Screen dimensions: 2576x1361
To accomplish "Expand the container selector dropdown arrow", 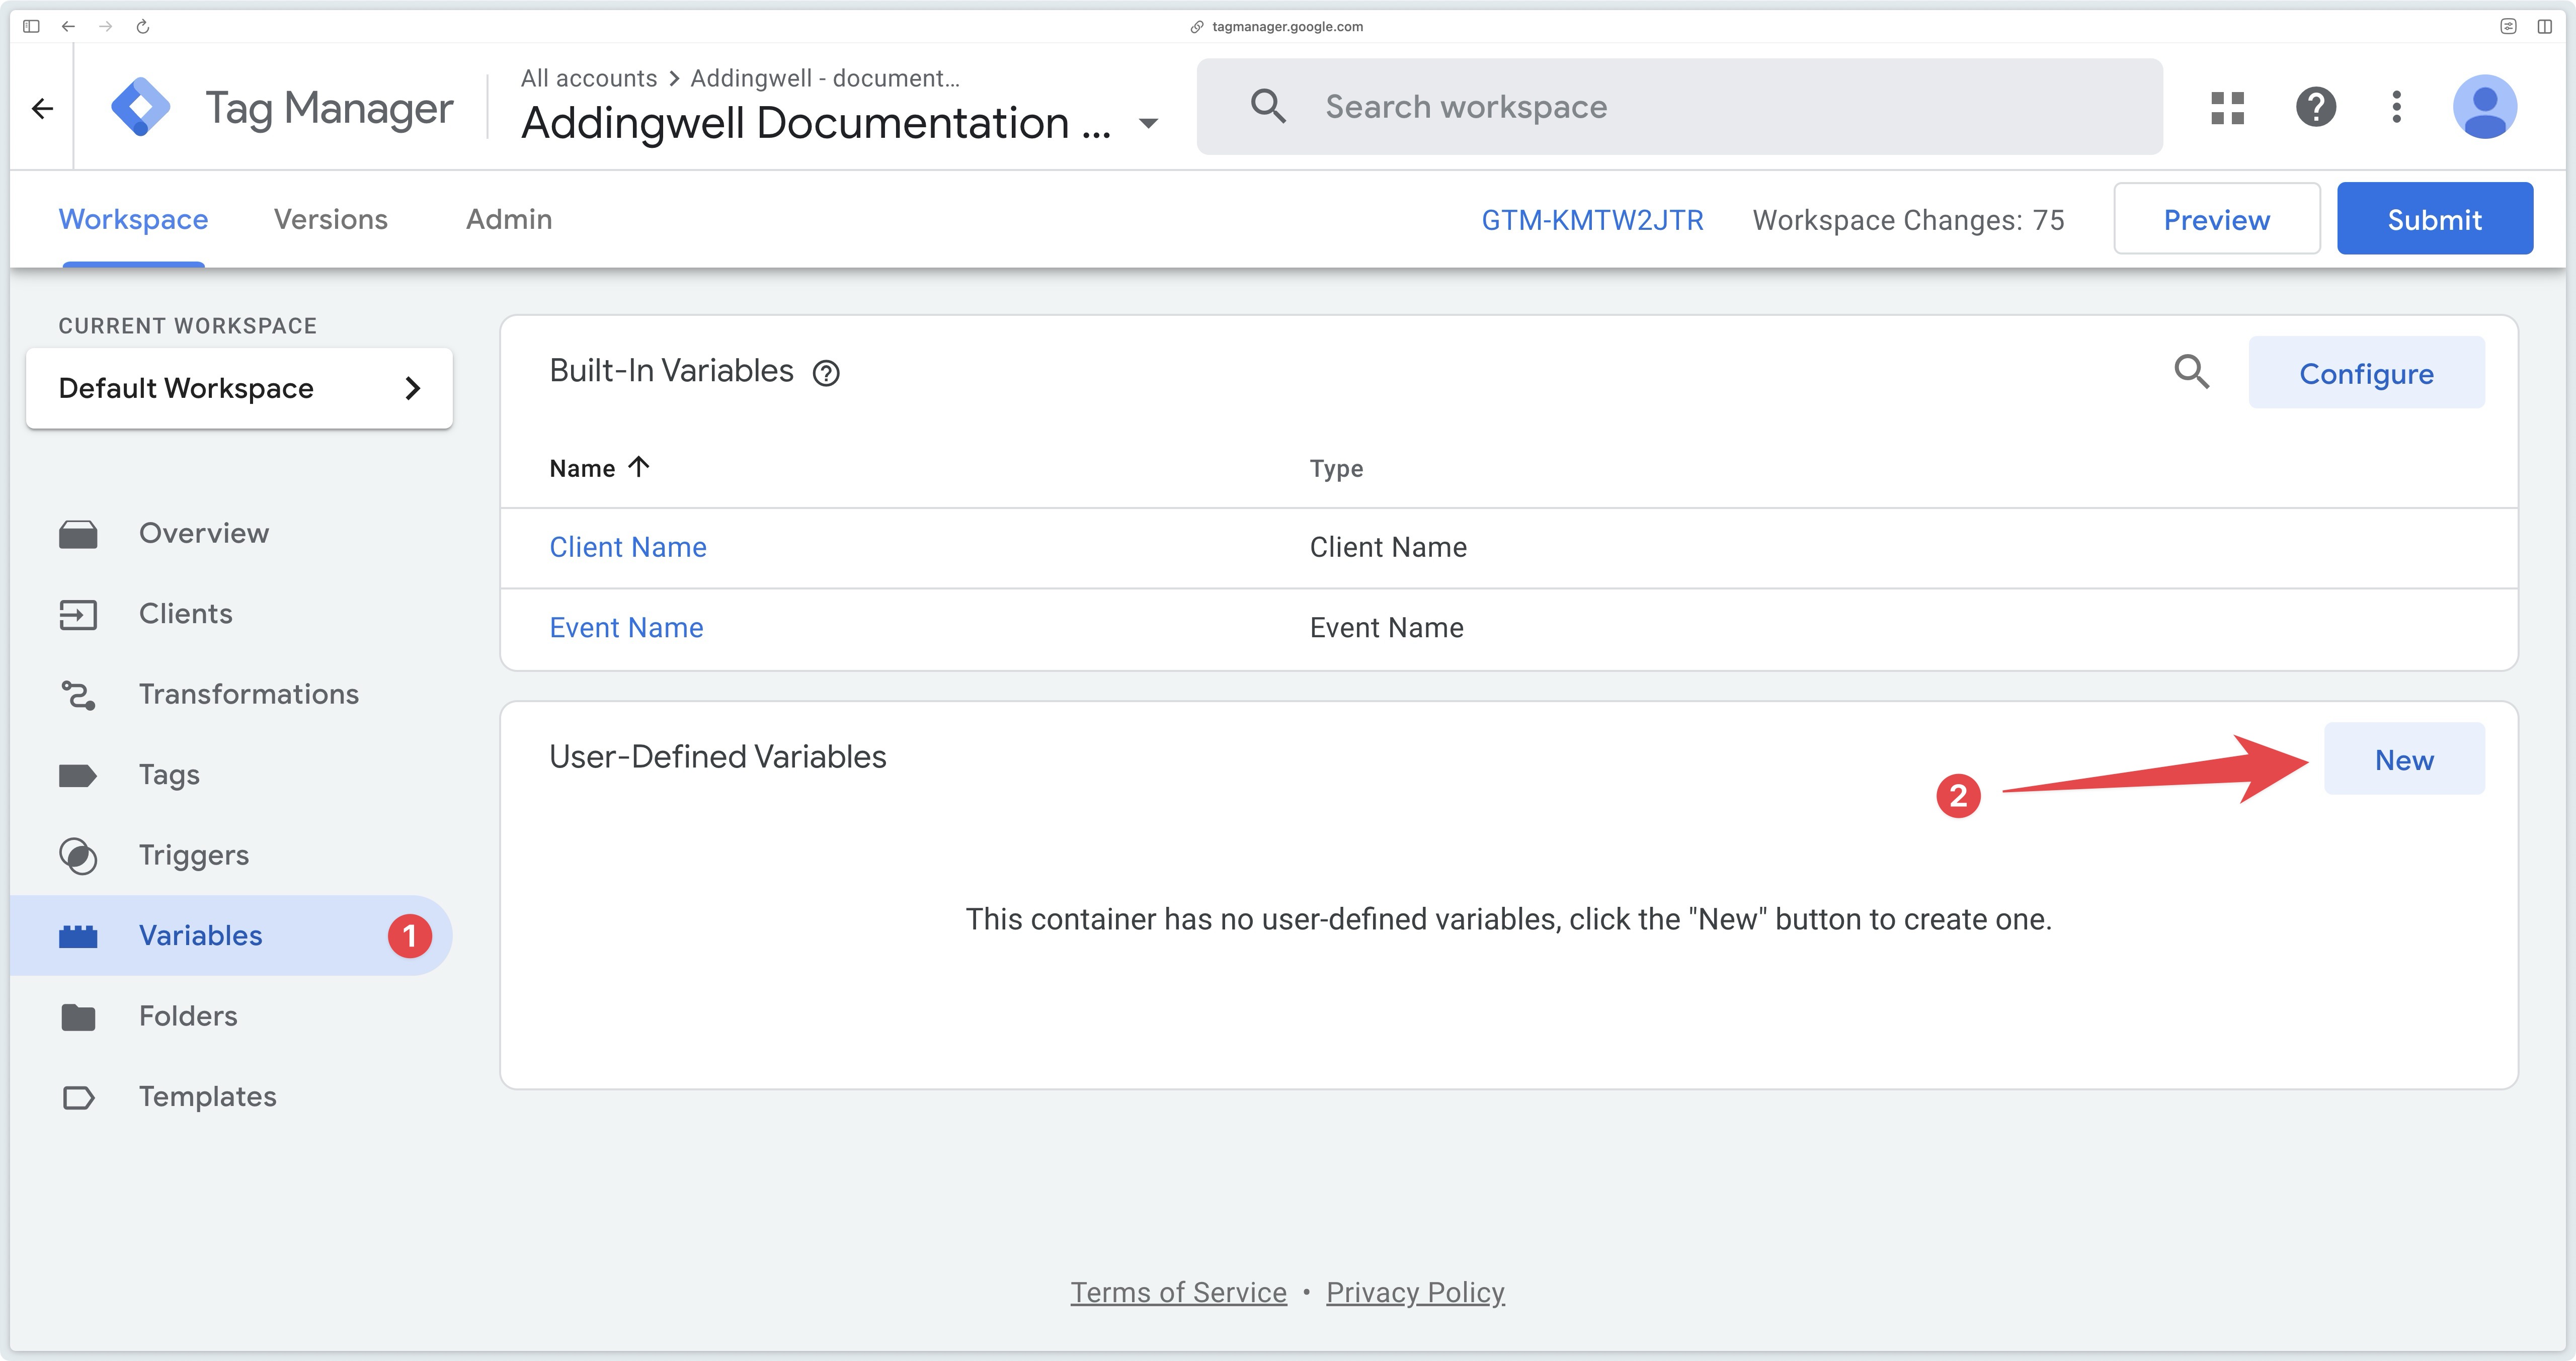I will pyautogui.click(x=1148, y=124).
